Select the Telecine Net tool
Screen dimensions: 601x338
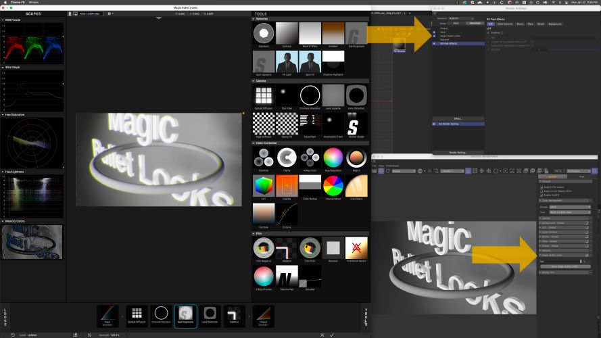coord(287,276)
